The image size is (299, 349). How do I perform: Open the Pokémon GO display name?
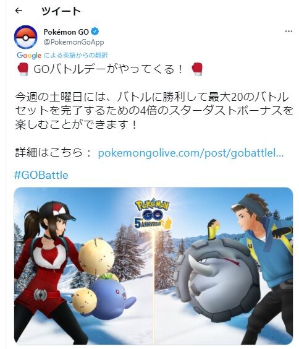66,32
